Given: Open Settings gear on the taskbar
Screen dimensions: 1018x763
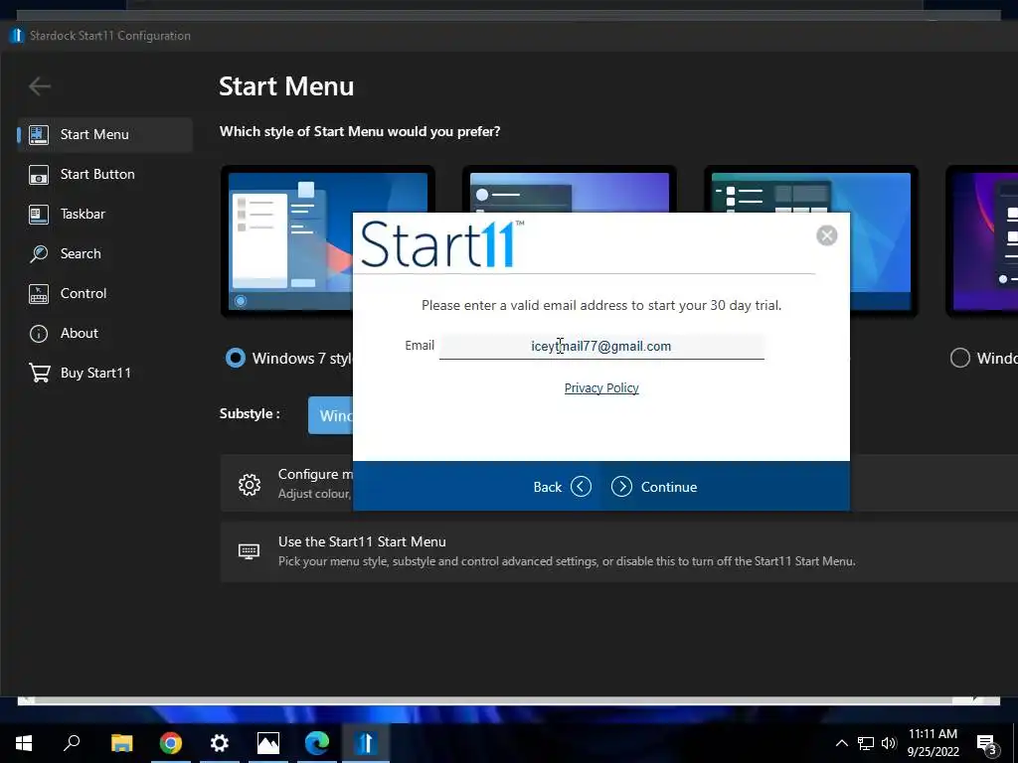Looking at the screenshot, I should tap(220, 743).
